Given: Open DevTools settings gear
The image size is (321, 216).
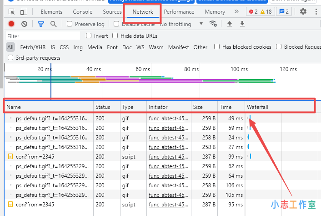Looking at the screenshot, I should tap(303, 12).
